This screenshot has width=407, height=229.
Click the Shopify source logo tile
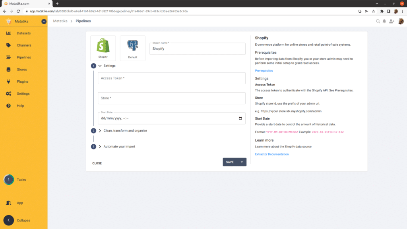click(x=103, y=48)
